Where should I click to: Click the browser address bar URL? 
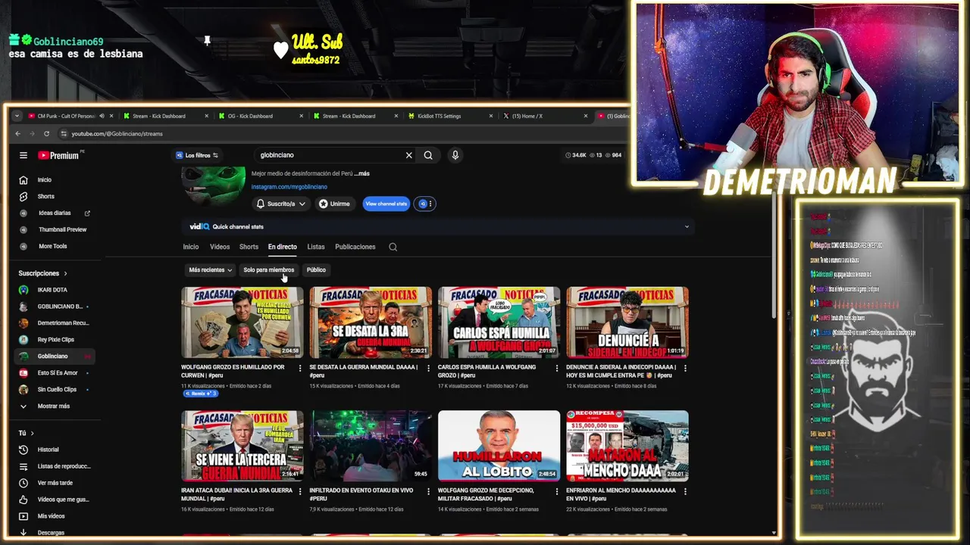[x=117, y=134]
